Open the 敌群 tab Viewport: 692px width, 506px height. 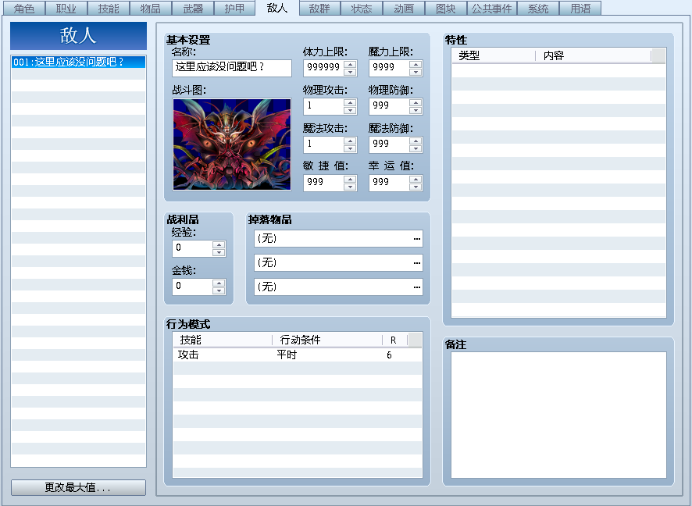pyautogui.click(x=319, y=9)
